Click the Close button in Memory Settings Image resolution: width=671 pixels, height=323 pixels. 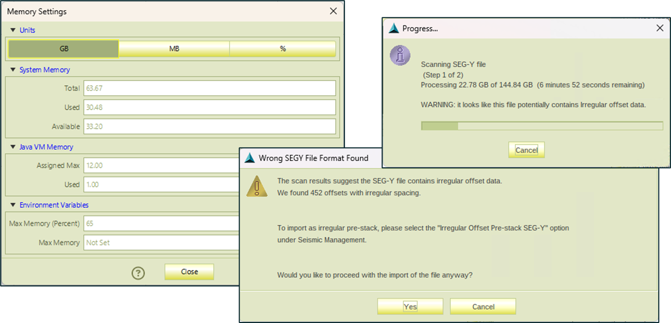coord(189,272)
